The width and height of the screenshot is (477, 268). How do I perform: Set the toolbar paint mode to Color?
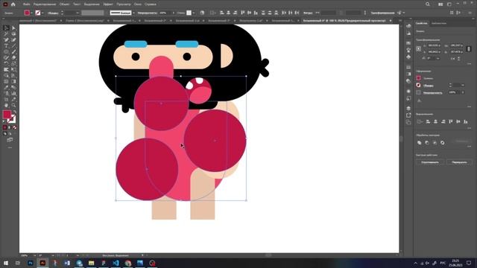[5, 127]
